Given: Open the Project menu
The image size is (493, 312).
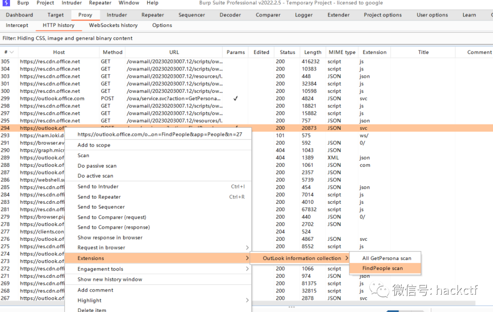Looking at the screenshot, I should [45, 3].
